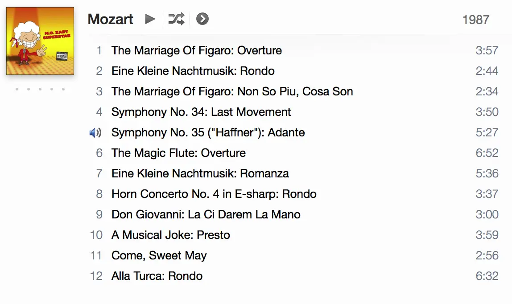Screen dimensions: 512x304
Task: Select The Magic Flute: Overture
Action: pyautogui.click(x=178, y=153)
